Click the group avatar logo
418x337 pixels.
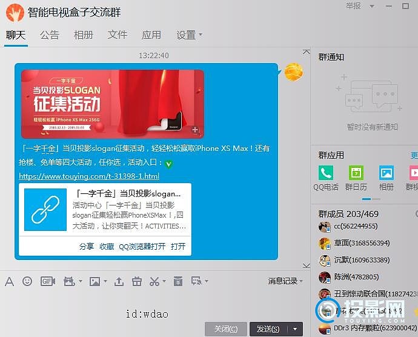pos(15,13)
